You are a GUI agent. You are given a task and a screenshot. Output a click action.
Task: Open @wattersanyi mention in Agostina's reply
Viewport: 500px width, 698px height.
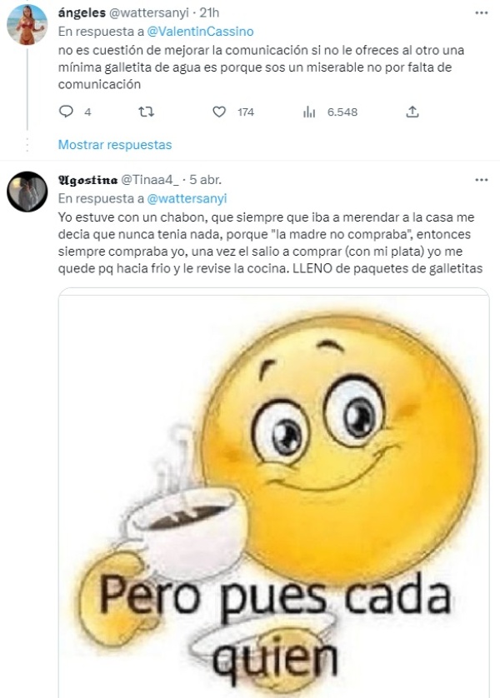187,198
